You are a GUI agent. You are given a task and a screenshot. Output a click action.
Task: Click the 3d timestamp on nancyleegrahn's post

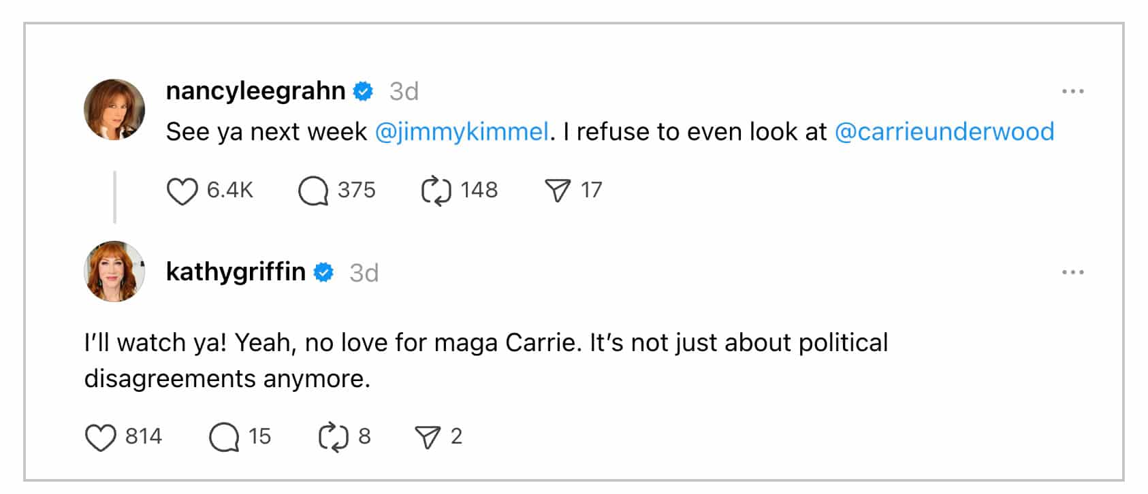[x=404, y=91]
